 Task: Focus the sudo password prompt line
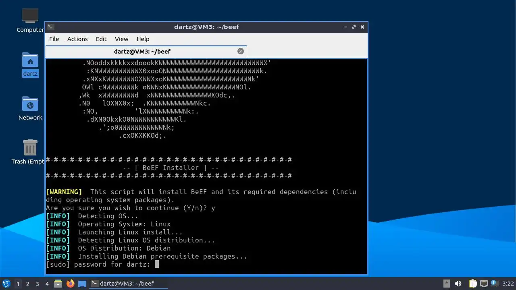(102, 264)
